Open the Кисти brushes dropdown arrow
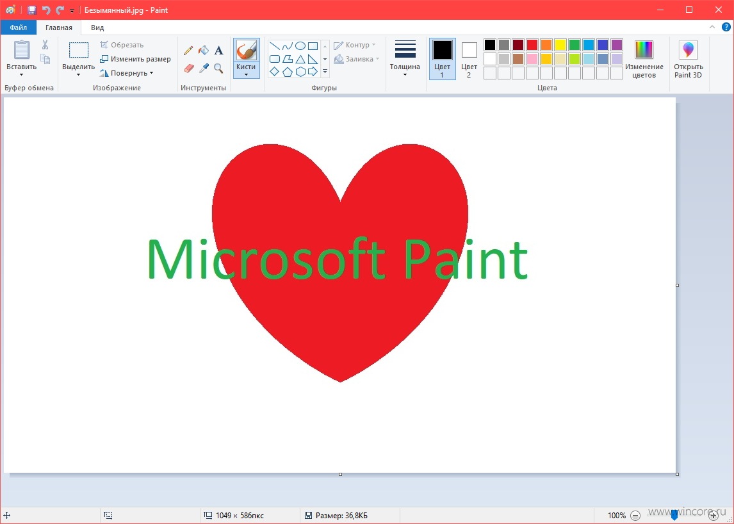Image resolution: width=734 pixels, height=524 pixels. click(x=246, y=75)
